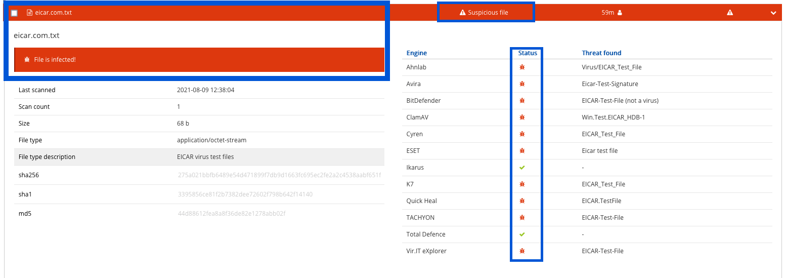Image resolution: width=785 pixels, height=278 pixels.
Task: Select the sha1 hash value
Action: tap(245, 194)
